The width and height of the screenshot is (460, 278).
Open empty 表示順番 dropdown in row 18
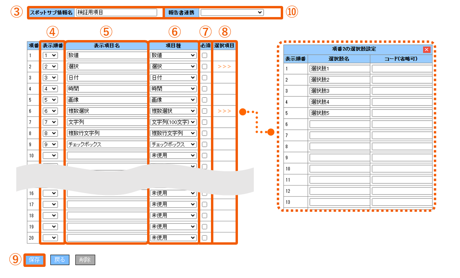point(50,215)
